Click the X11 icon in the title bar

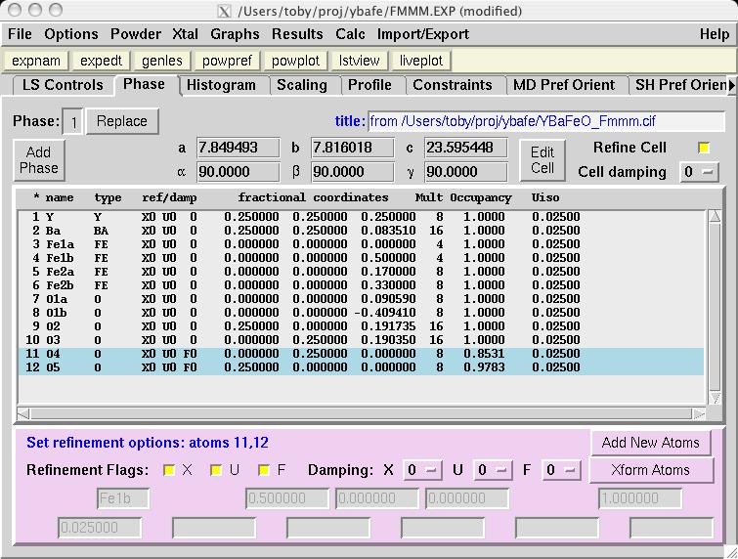[x=225, y=11]
